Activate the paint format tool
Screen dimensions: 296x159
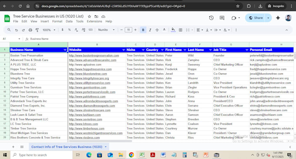coord(37,30)
